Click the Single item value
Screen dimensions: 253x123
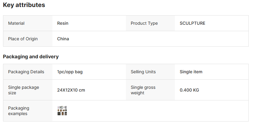(191, 72)
